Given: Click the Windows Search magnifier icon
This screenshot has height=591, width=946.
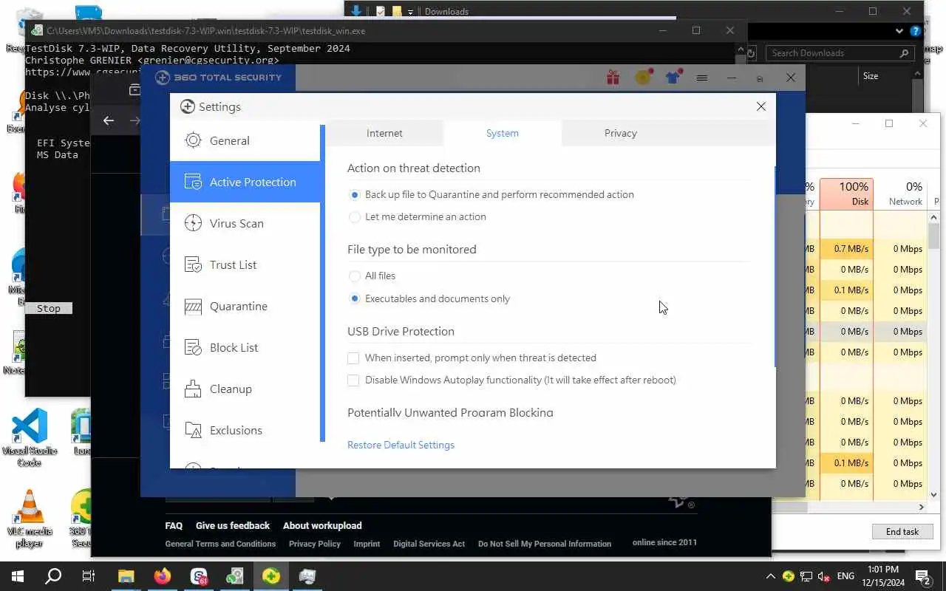Looking at the screenshot, I should point(53,576).
